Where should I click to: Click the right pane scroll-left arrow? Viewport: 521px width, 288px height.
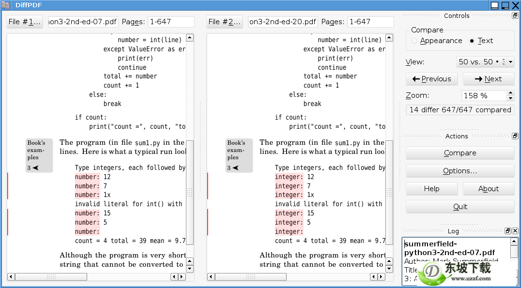click(x=211, y=277)
